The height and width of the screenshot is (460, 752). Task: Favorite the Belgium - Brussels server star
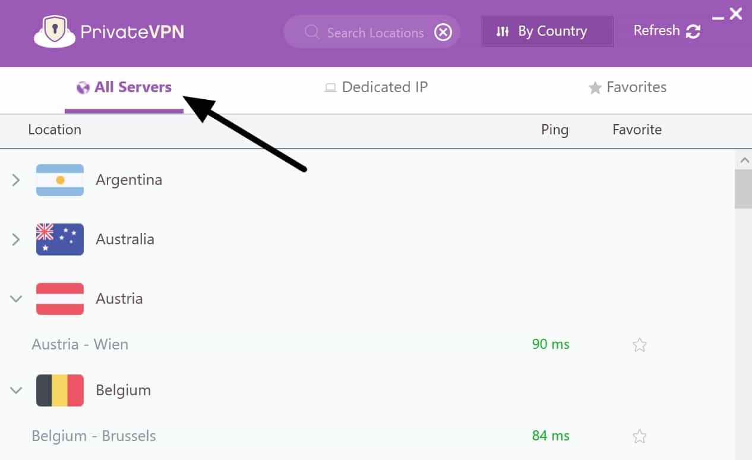[x=640, y=436]
